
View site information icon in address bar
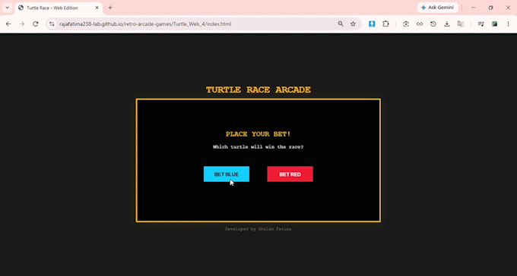(x=52, y=24)
